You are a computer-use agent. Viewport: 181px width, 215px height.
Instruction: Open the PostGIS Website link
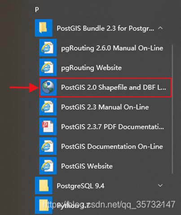click(106, 166)
